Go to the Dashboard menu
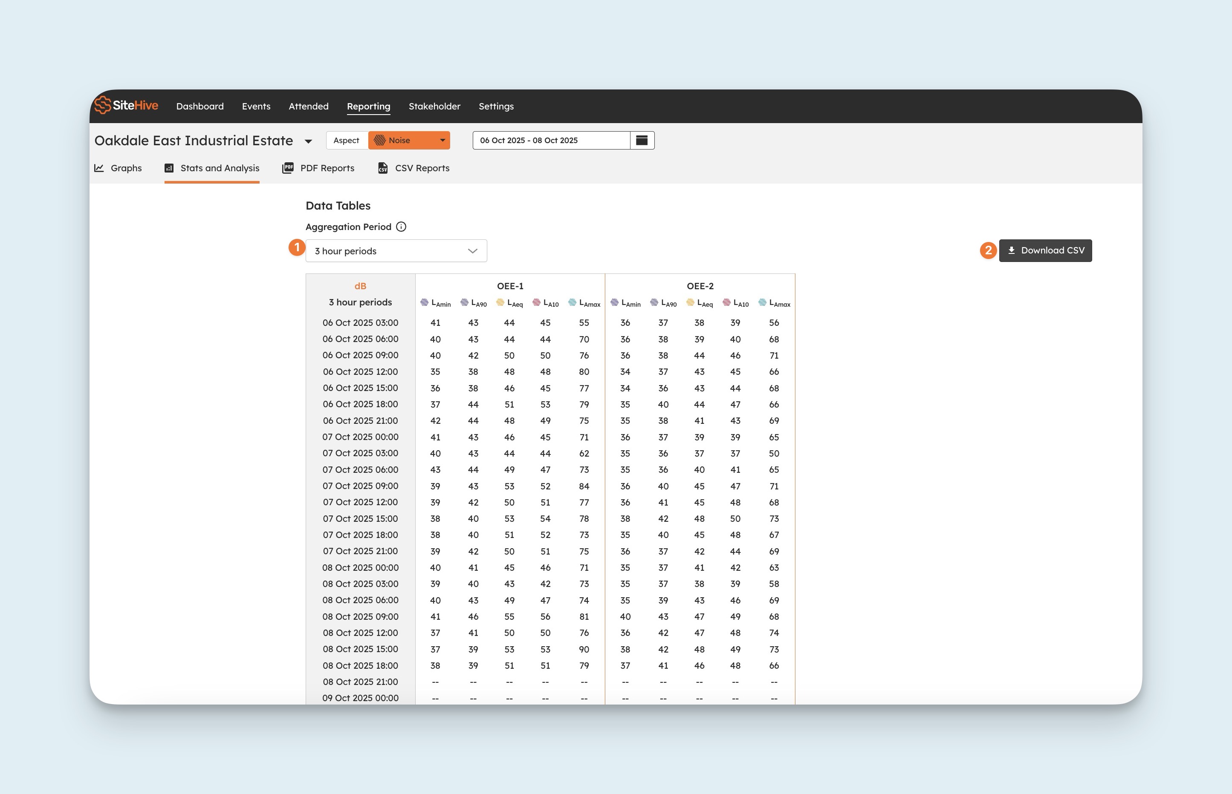1232x794 pixels. pyautogui.click(x=200, y=106)
